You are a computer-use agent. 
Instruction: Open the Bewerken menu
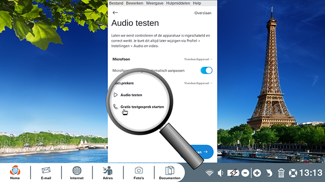click(134, 3)
